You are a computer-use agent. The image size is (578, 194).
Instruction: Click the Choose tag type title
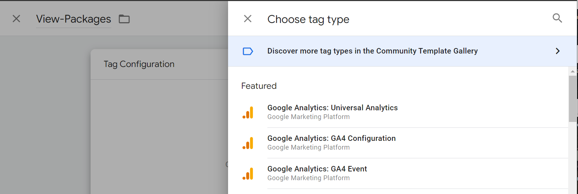[308, 19]
